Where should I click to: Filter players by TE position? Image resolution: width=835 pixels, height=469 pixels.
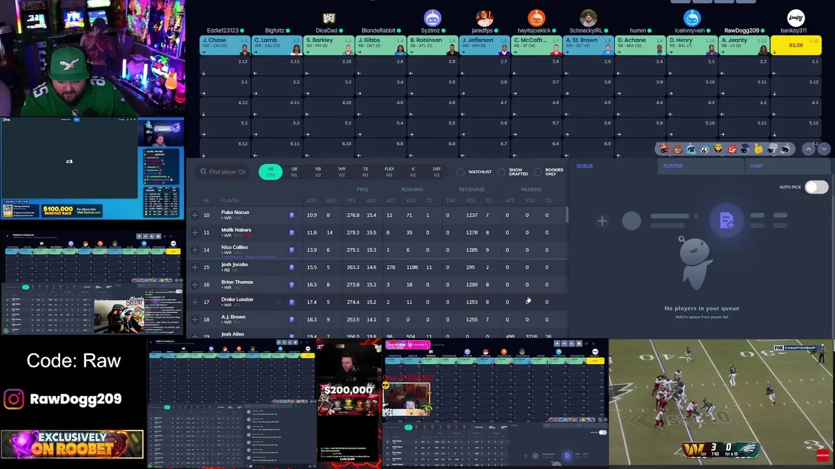(x=365, y=172)
